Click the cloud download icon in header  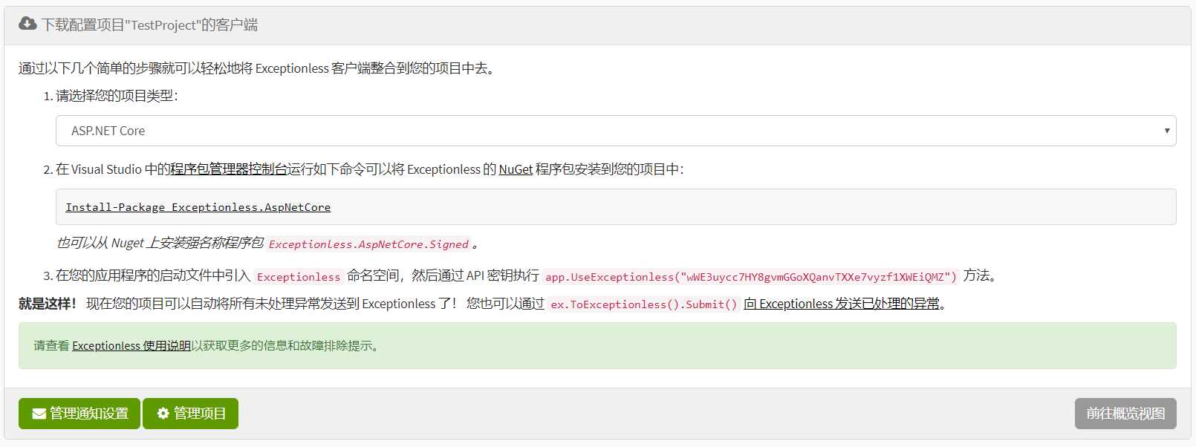point(27,24)
